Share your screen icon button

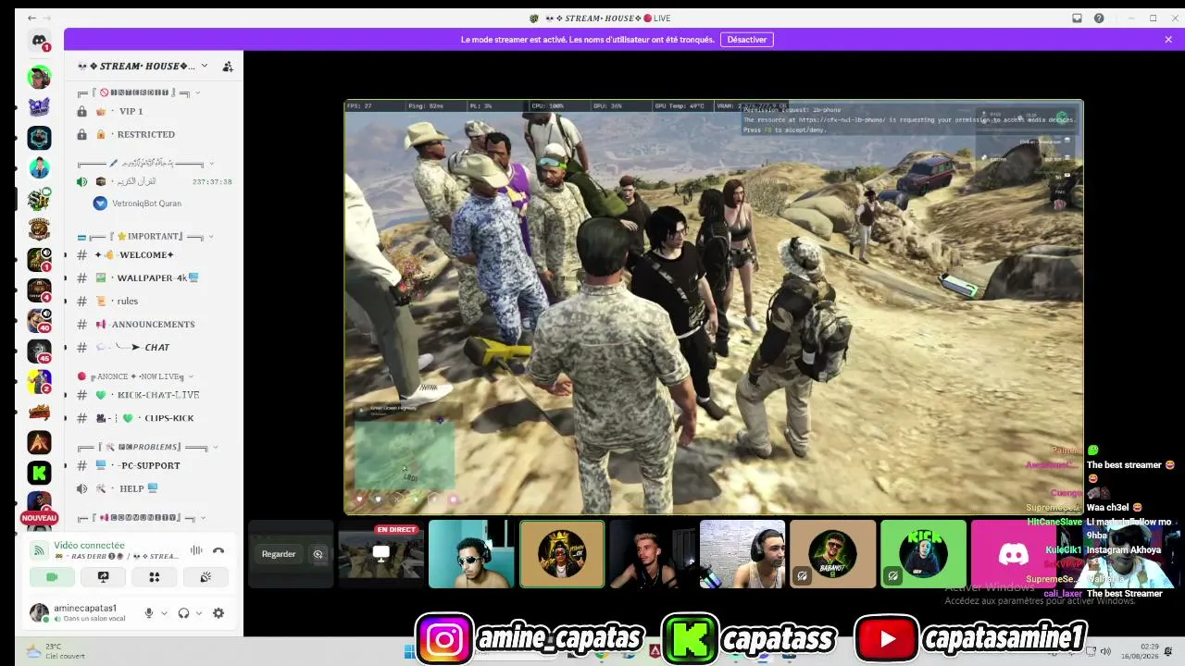104,576
